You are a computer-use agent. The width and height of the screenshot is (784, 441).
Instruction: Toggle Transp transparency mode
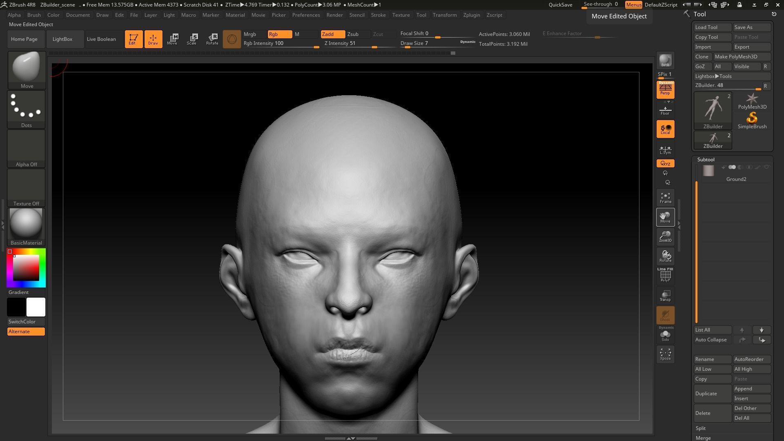[665, 296]
